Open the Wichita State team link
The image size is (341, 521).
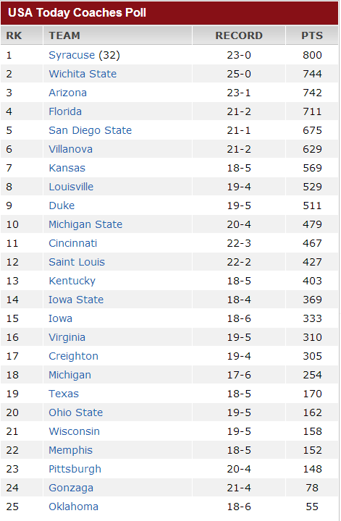point(83,74)
